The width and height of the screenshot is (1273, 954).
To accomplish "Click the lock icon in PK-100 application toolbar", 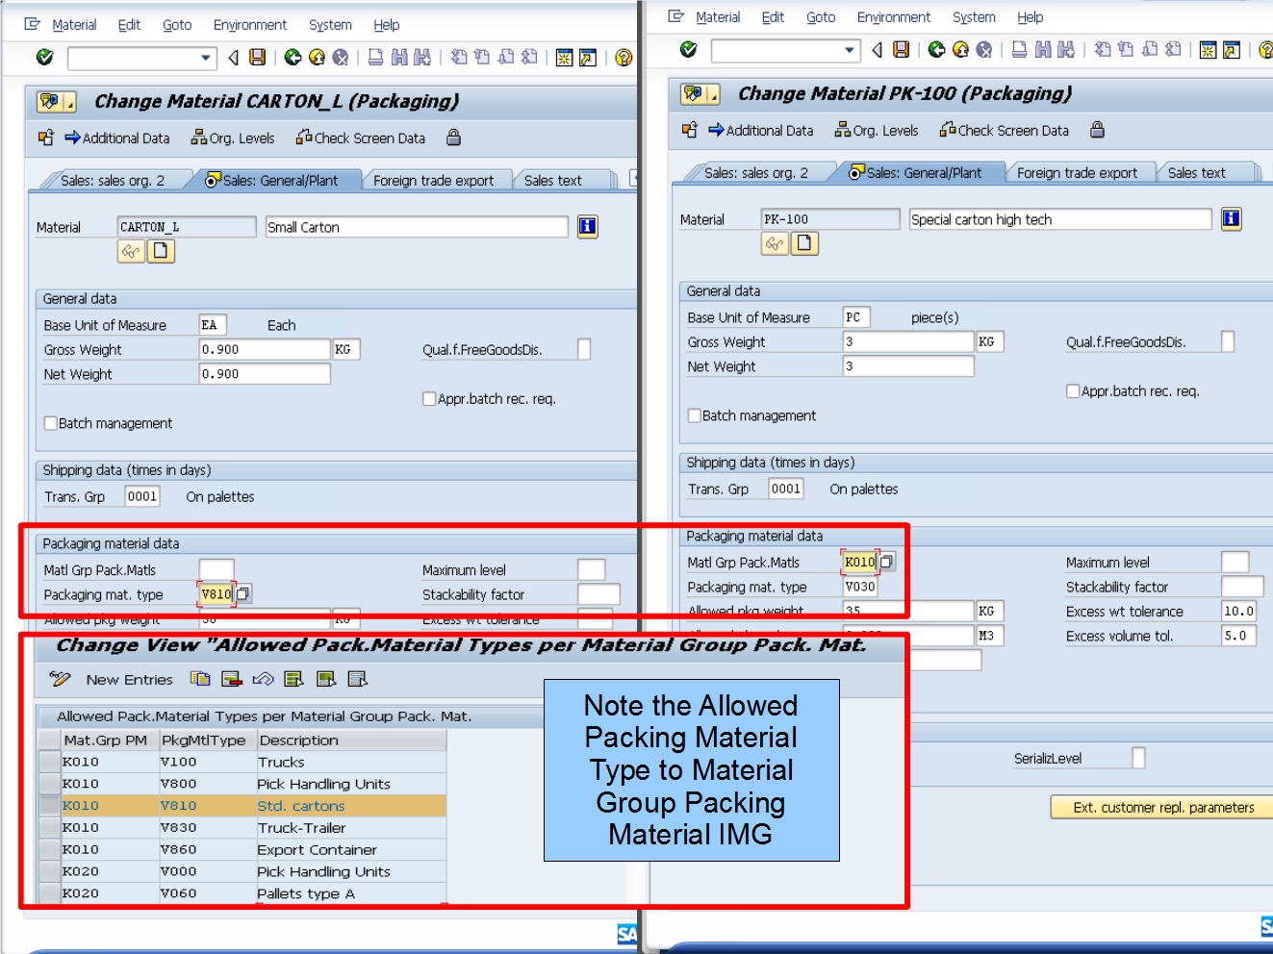I will click(x=1097, y=130).
